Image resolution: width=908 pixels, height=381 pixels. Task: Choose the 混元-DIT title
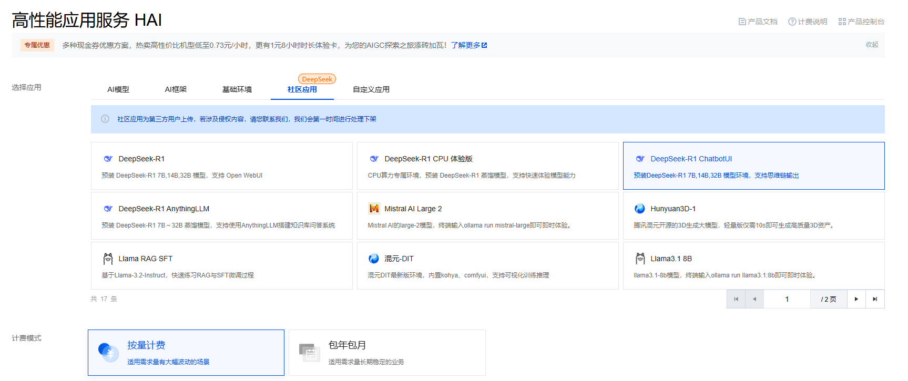point(399,259)
